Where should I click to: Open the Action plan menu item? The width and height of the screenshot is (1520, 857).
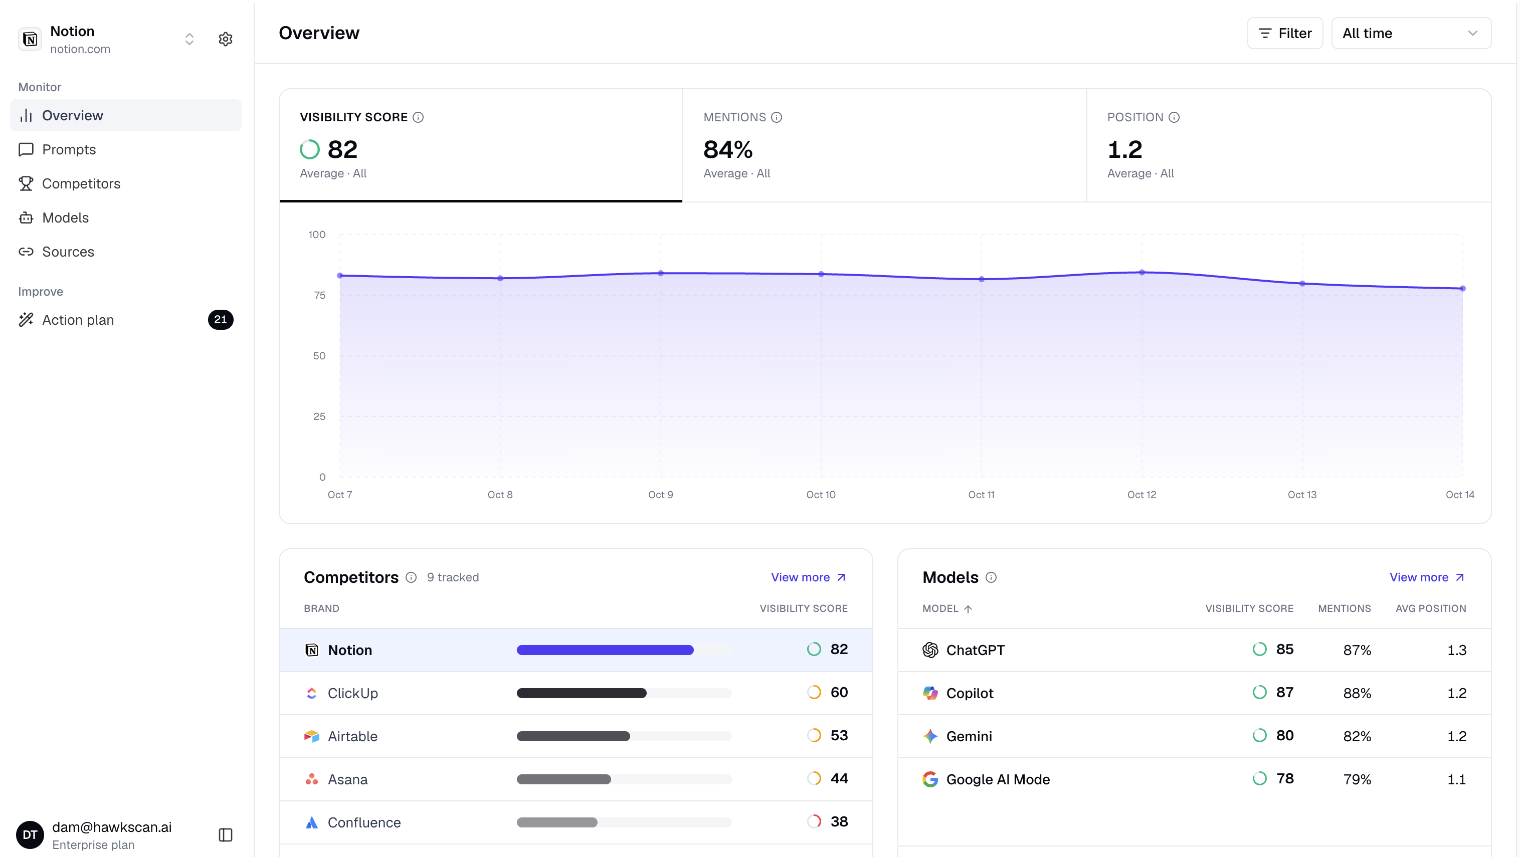click(126, 320)
